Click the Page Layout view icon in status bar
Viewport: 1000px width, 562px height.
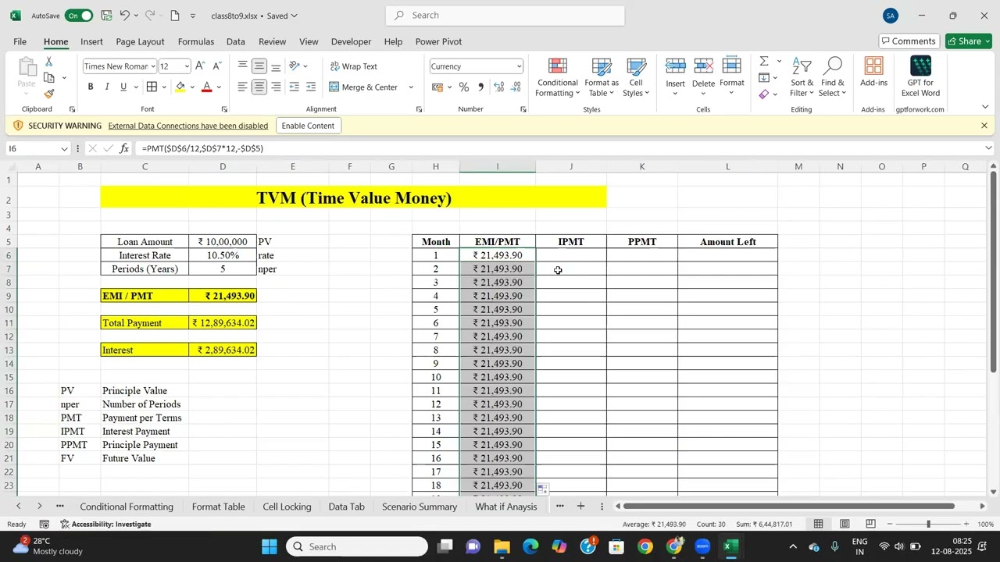coord(845,524)
